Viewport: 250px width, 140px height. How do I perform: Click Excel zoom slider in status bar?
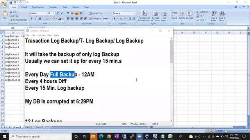[236, 131]
